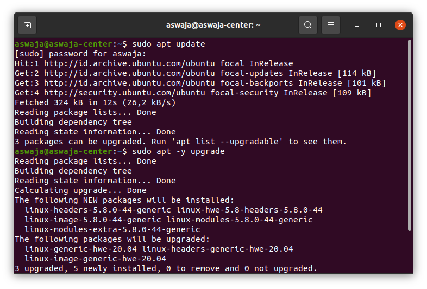
Task: Click the vertical scrollbar thumb
Action: (409, 136)
